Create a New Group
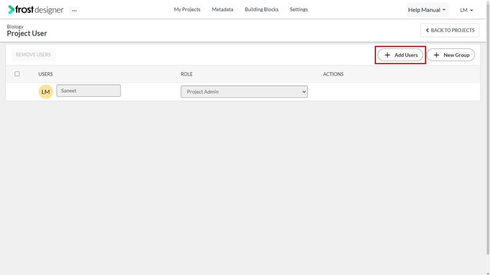This screenshot has height=275, width=490. (451, 55)
